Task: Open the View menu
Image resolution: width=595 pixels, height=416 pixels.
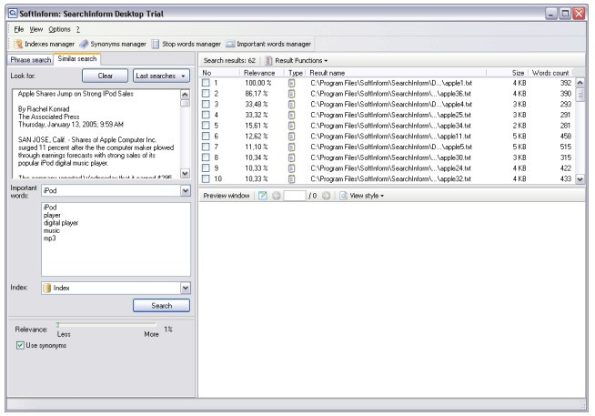Action: point(36,29)
